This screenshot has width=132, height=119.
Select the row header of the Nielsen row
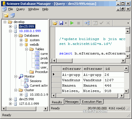pos(56,91)
